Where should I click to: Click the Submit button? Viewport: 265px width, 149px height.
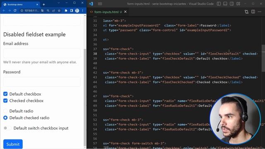(13, 144)
